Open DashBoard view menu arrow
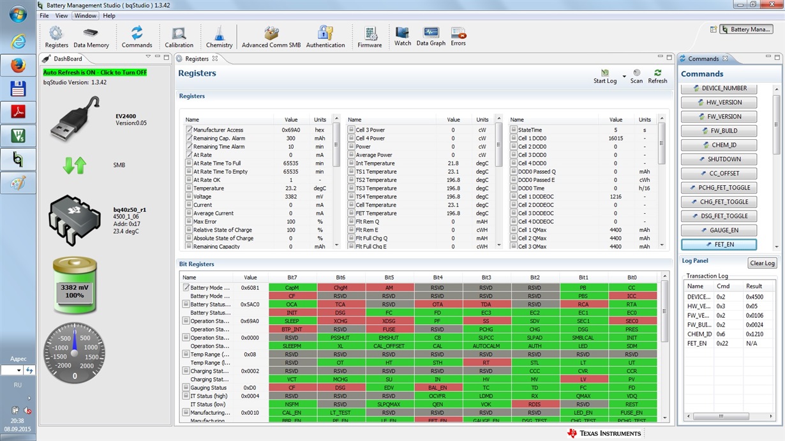The height and width of the screenshot is (441, 785). click(x=148, y=57)
